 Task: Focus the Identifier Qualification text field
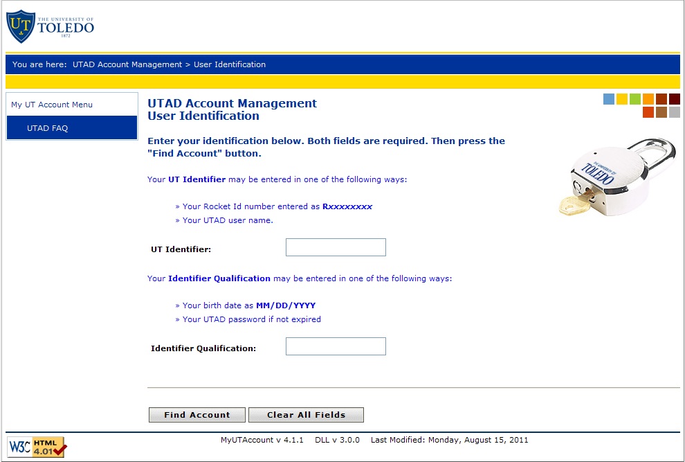click(x=336, y=346)
